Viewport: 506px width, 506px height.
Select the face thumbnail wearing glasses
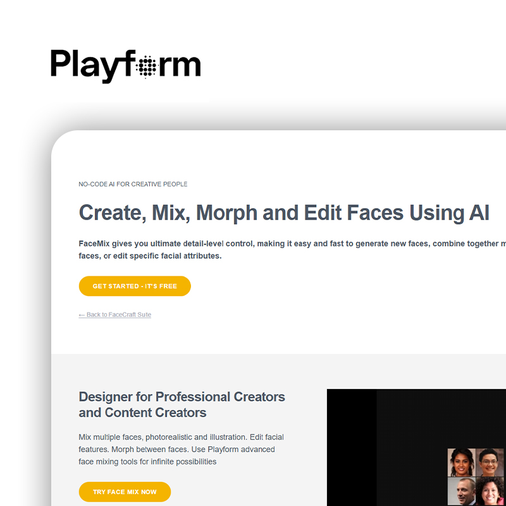tap(490, 462)
